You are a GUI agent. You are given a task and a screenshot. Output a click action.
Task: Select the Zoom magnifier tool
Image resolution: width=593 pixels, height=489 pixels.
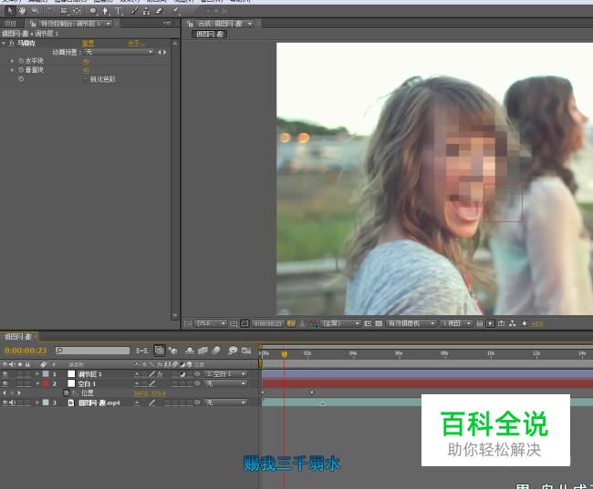click(36, 11)
